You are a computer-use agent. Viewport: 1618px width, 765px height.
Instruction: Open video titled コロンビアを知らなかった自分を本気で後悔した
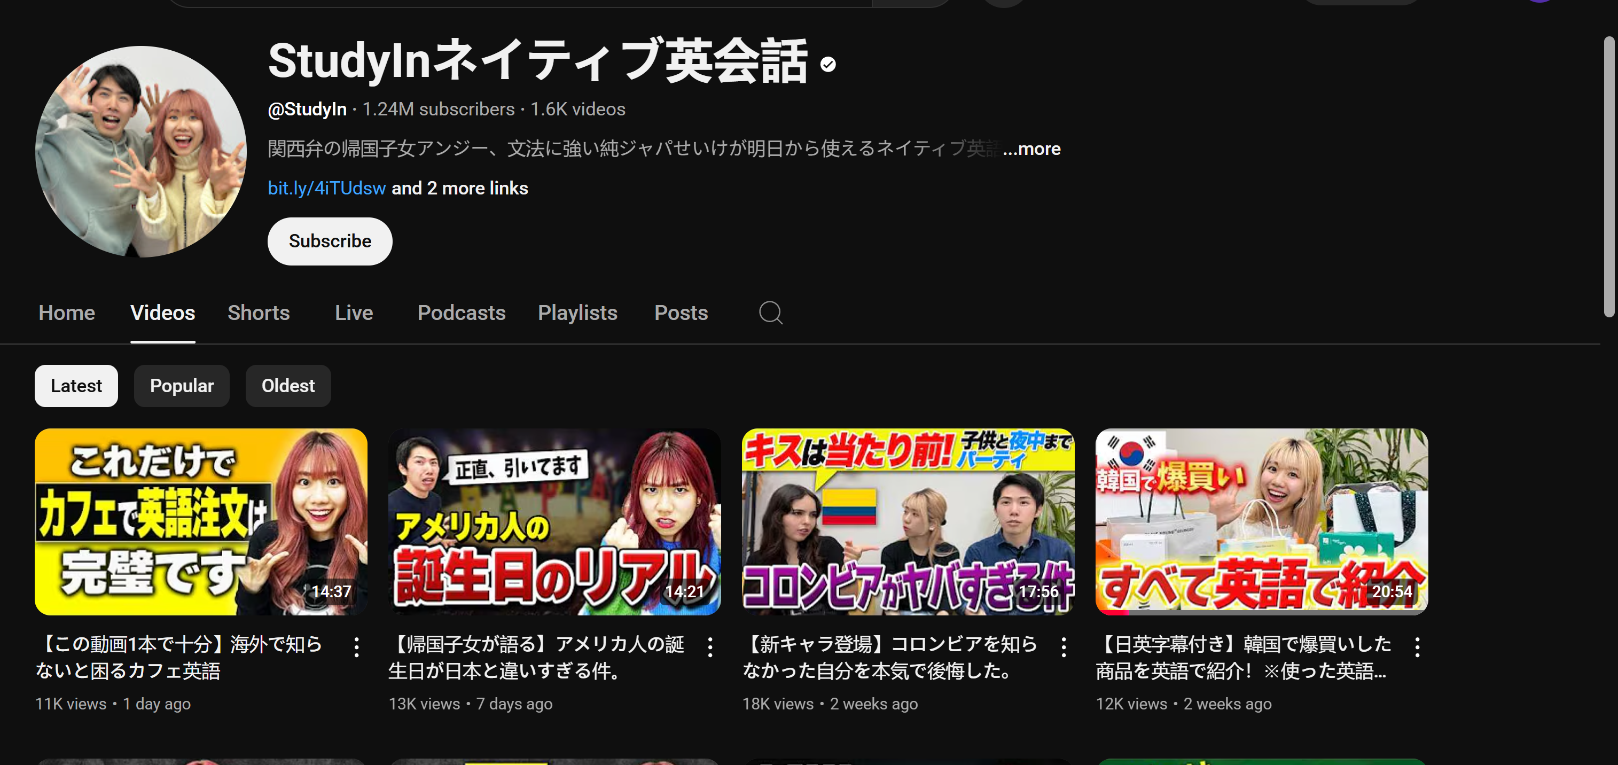(x=889, y=658)
